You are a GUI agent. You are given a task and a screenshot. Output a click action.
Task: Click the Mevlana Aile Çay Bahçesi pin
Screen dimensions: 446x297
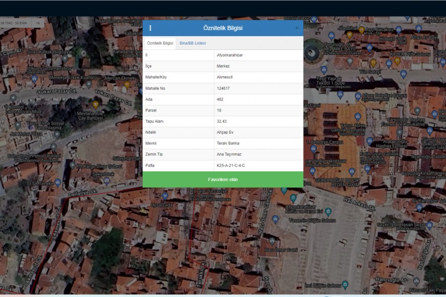click(96, 105)
